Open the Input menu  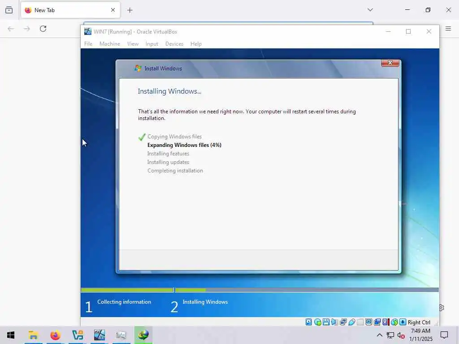[152, 44]
